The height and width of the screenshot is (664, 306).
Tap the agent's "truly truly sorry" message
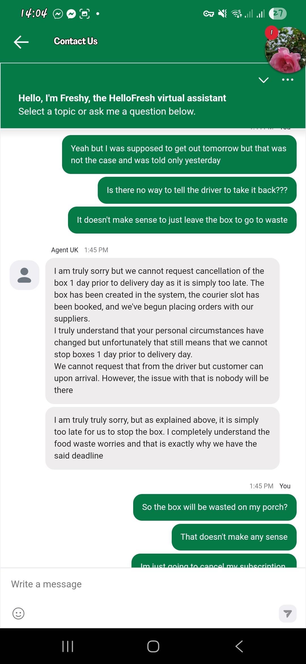(x=162, y=438)
